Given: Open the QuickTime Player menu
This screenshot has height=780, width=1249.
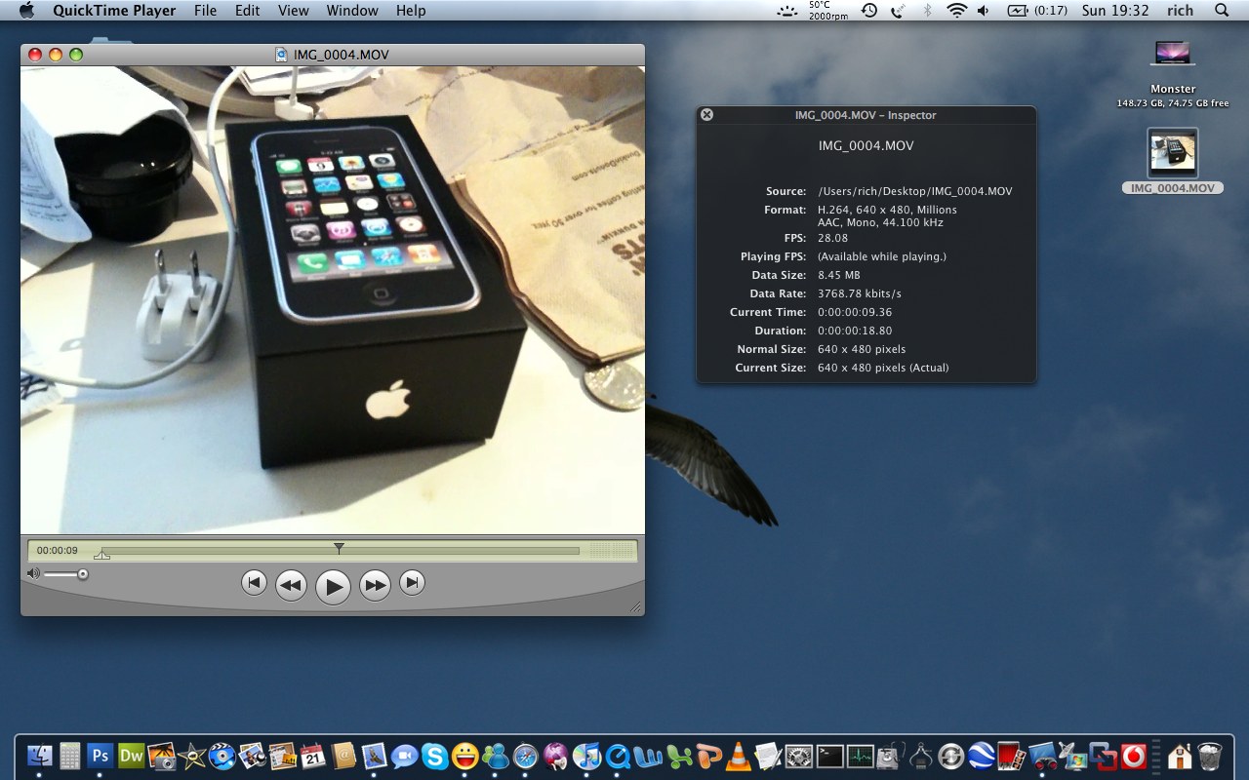Looking at the screenshot, I should pos(114,11).
